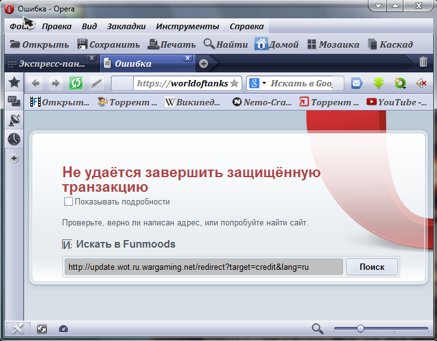Image resolution: width=437 pixels, height=341 pixels.
Task: Open Торрент bookmark with red arrow icon
Action: coord(329,102)
